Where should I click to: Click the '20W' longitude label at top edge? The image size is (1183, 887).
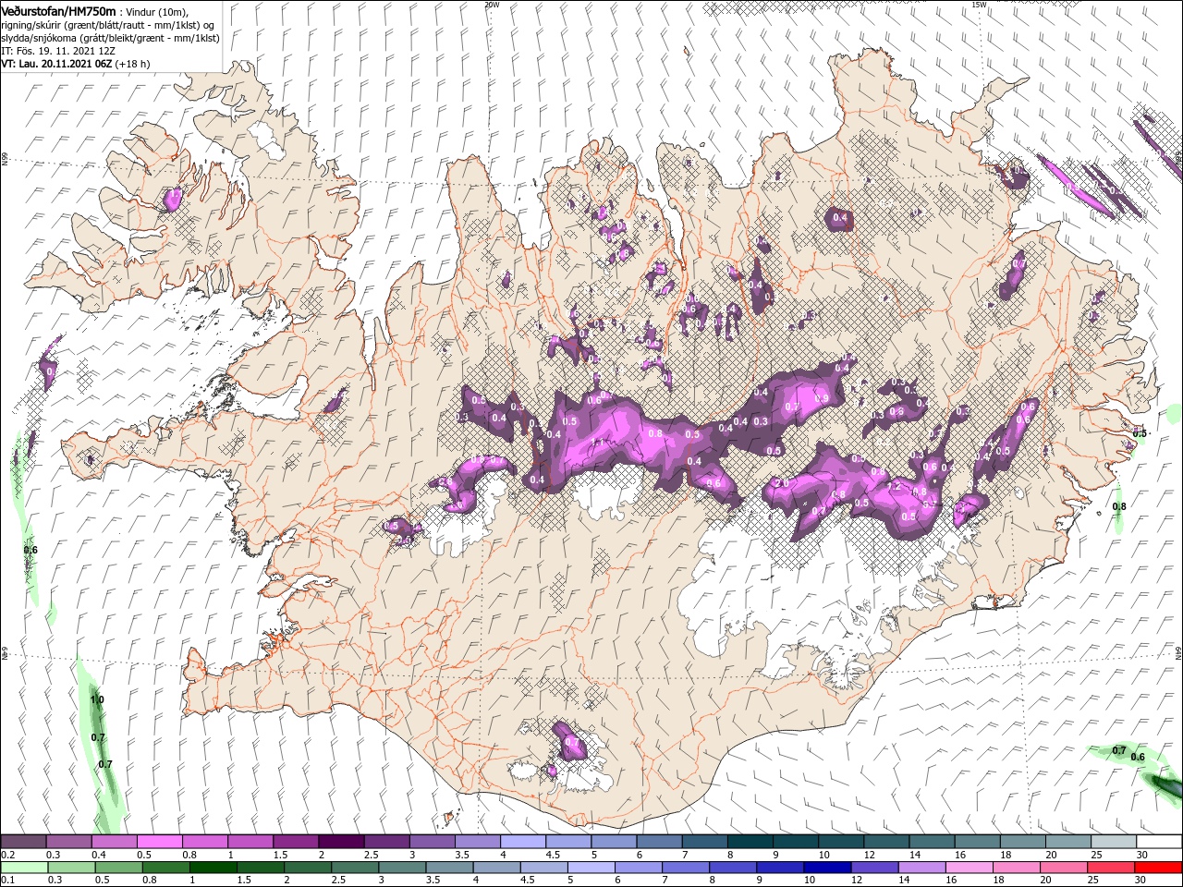(x=492, y=4)
